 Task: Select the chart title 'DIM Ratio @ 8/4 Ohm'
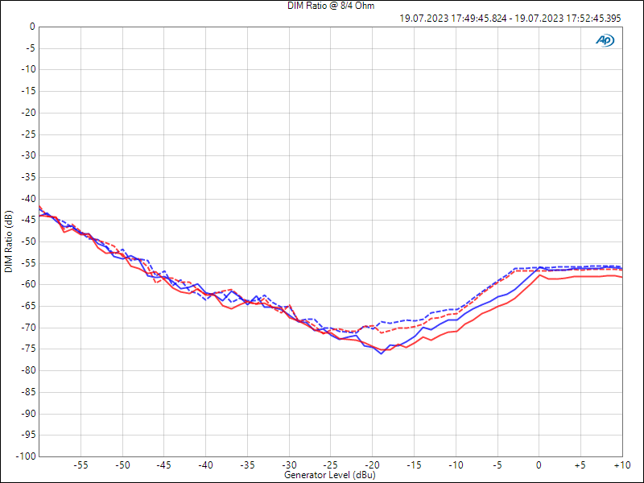click(331, 6)
